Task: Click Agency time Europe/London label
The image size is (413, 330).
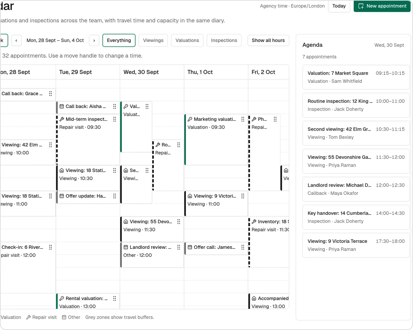Action: pos(292,6)
